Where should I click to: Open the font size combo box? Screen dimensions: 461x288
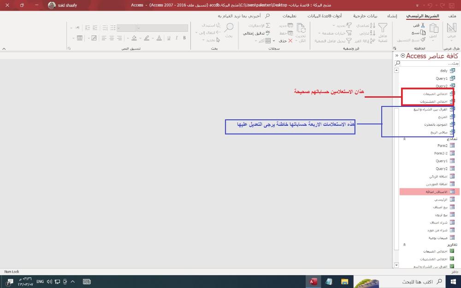[126, 28]
